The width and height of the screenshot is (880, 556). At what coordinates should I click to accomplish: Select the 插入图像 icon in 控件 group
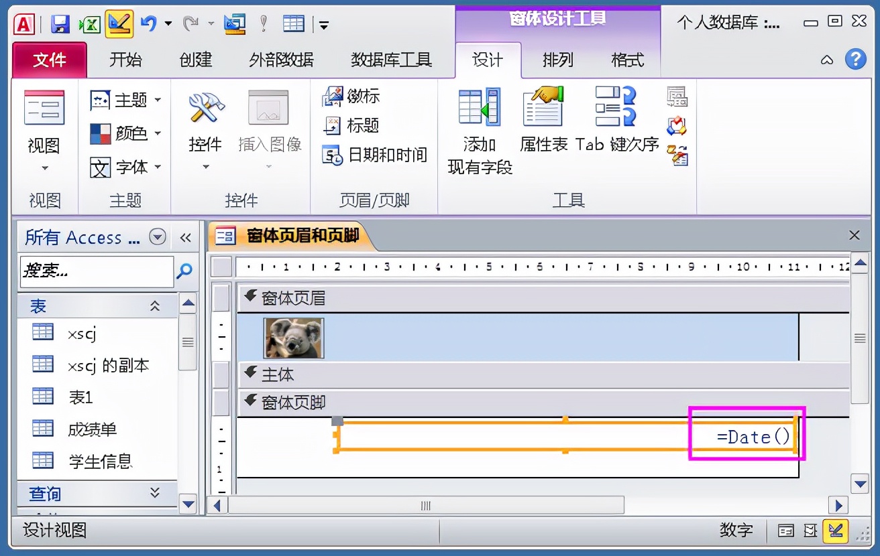(x=268, y=127)
